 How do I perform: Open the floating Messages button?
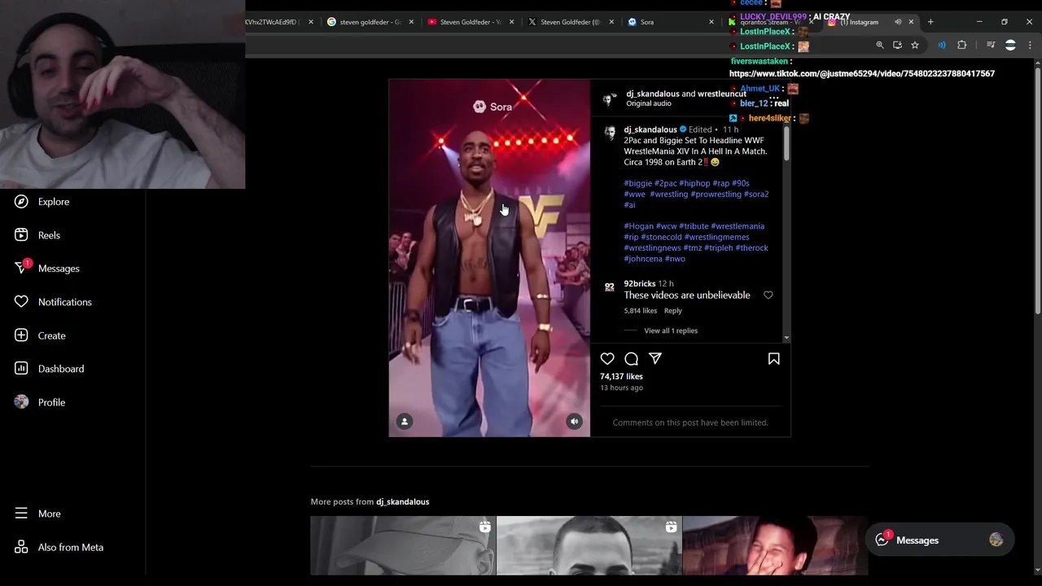pos(939,540)
